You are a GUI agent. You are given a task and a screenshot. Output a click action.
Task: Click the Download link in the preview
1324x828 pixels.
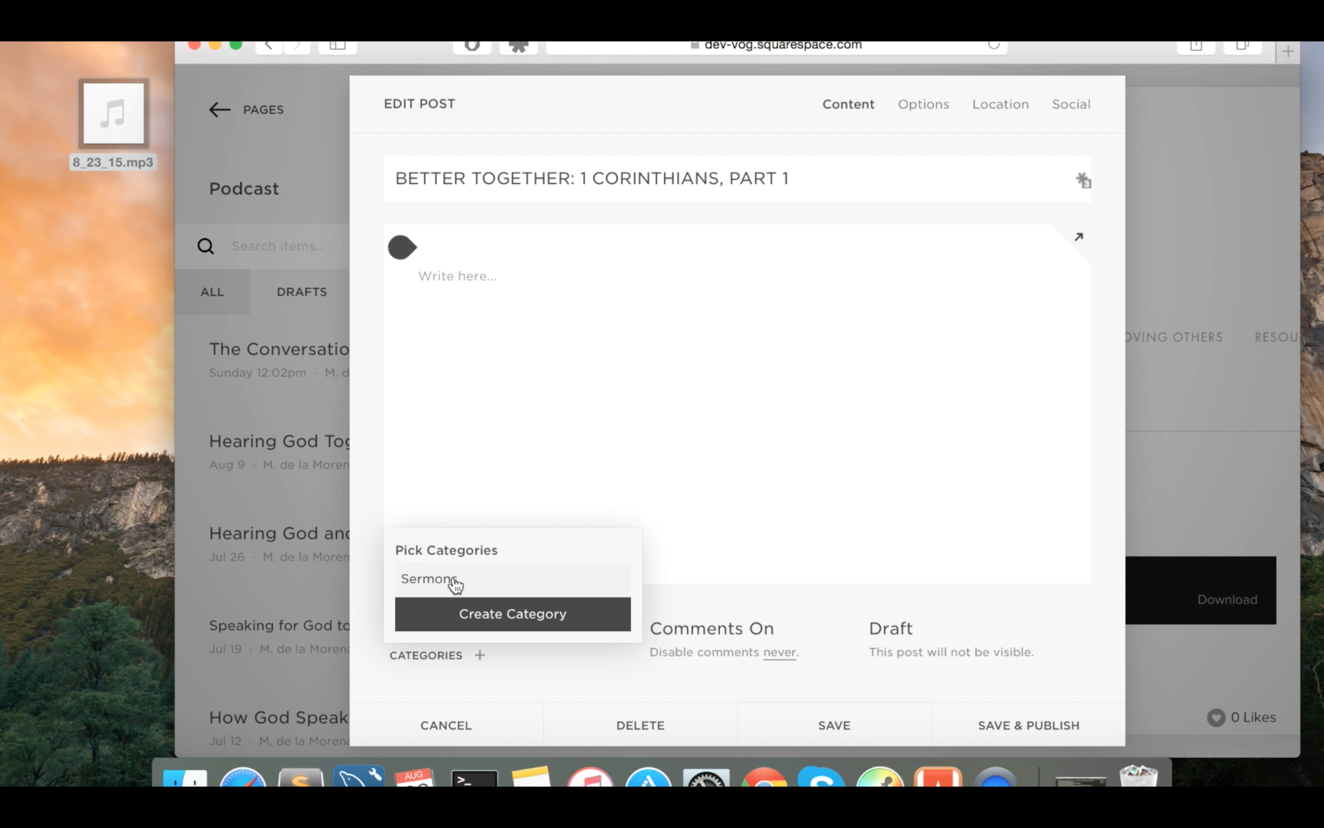[1227, 600]
